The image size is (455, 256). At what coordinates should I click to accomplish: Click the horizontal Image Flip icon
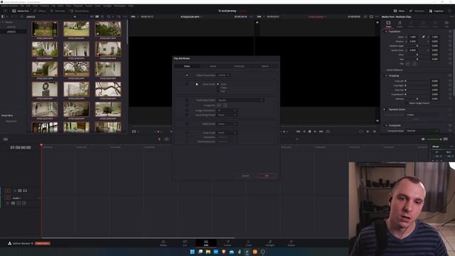219,105
